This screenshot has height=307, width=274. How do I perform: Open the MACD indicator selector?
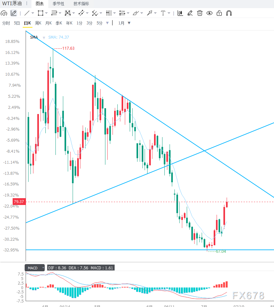tap(35, 268)
